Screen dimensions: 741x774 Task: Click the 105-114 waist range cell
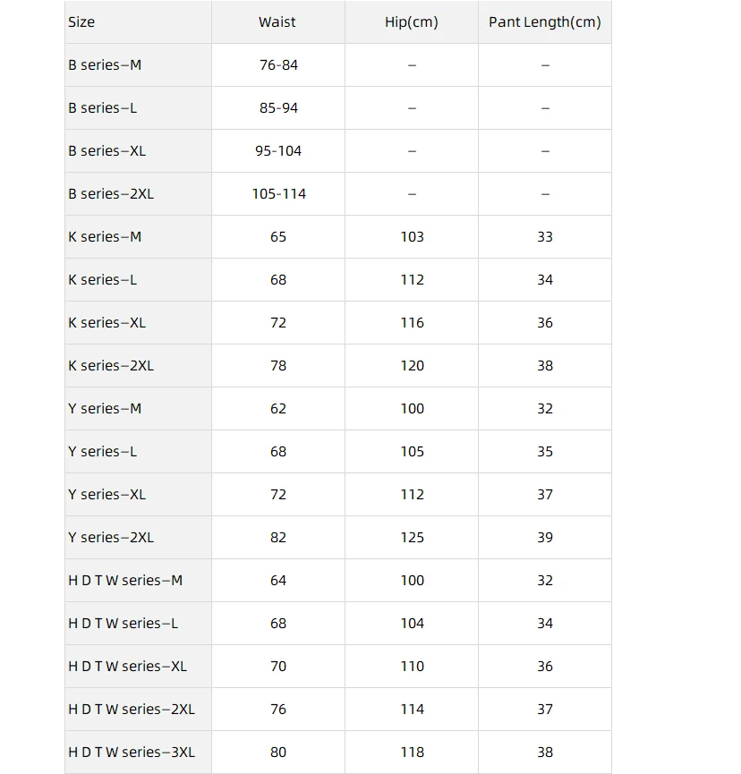tap(278, 194)
